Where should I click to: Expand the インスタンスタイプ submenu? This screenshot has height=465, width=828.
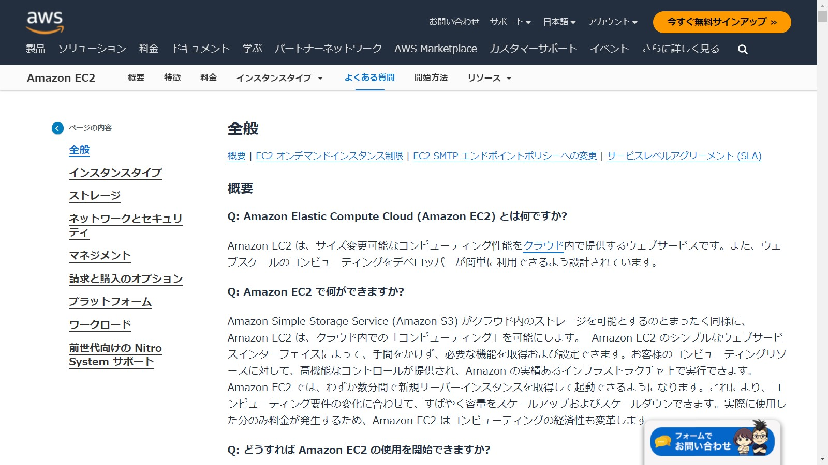point(279,78)
